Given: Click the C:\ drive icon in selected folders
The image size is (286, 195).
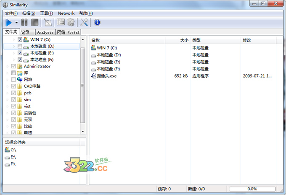Looking at the screenshot, I should 7,150.
